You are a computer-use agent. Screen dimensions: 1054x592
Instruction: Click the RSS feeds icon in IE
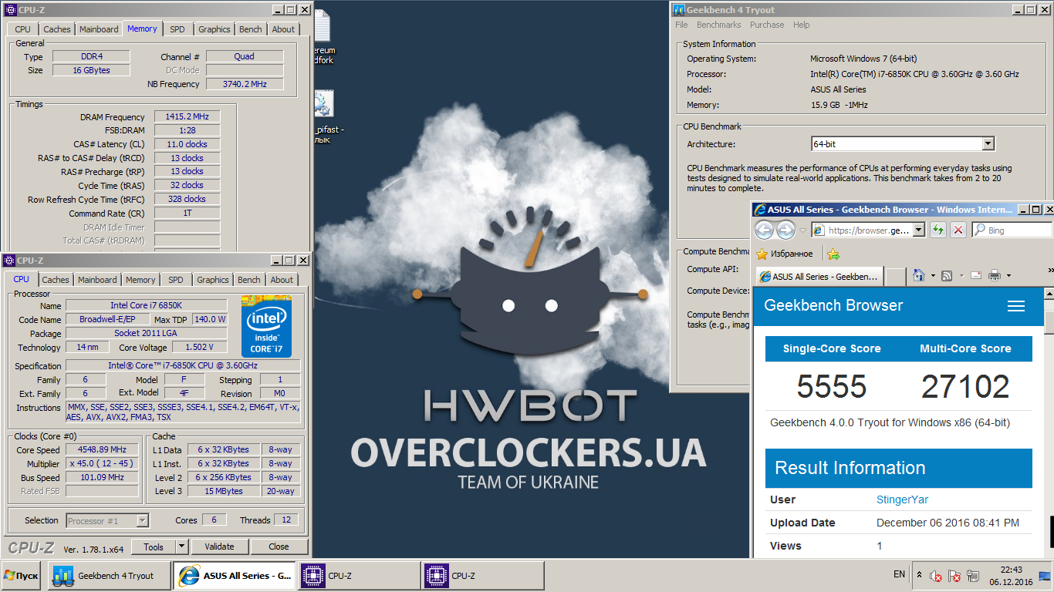coord(947,275)
